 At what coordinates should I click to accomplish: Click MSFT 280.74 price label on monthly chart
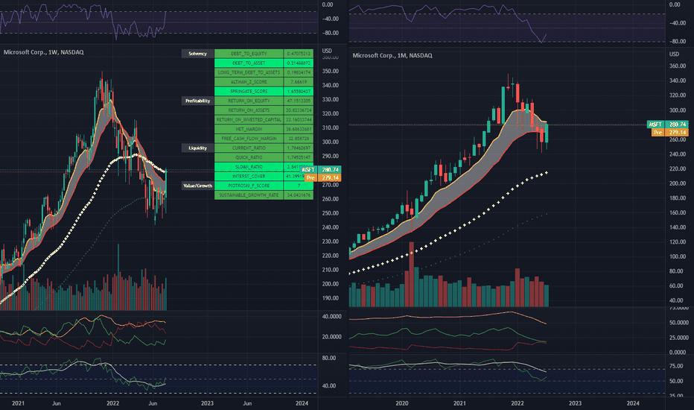[668, 124]
